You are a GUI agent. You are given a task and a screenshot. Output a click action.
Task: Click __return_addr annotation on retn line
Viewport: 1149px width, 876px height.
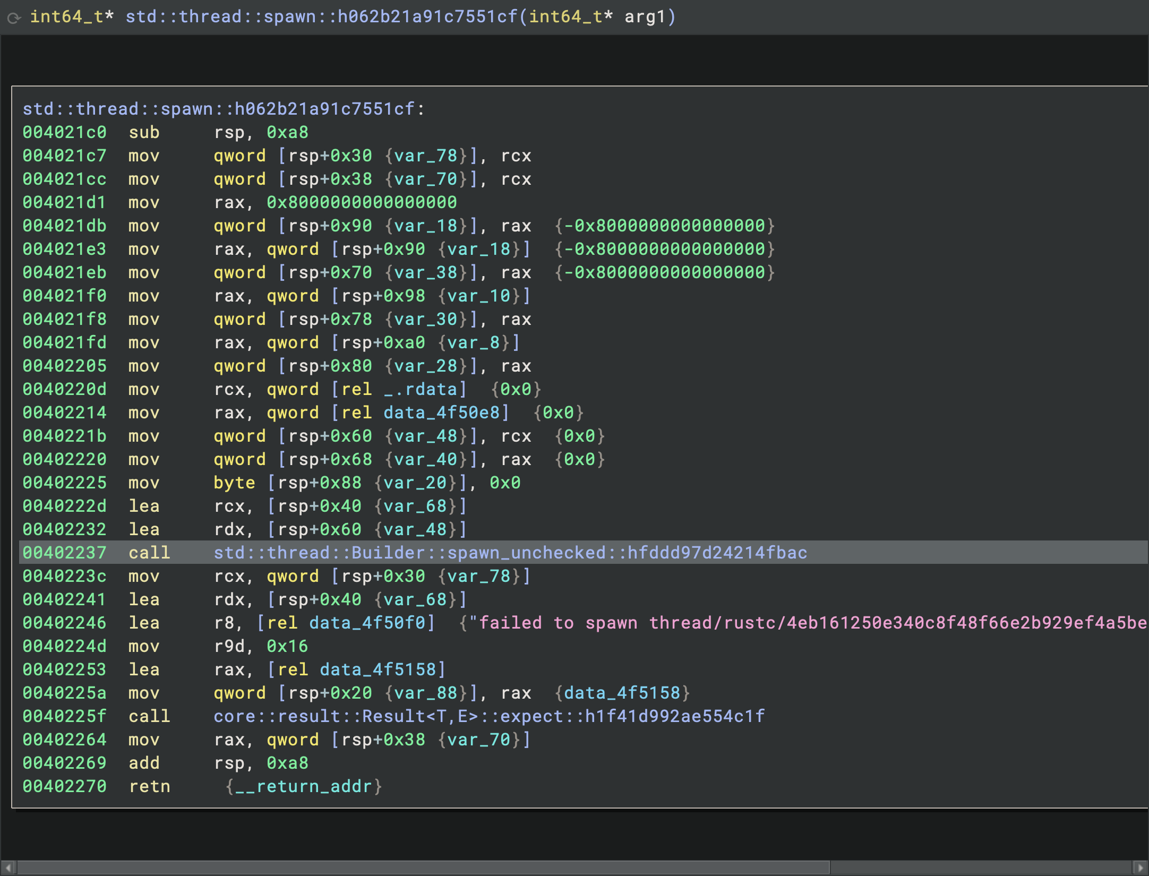[x=303, y=786]
